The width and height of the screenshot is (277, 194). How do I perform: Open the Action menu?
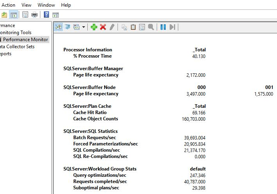(8, 5)
